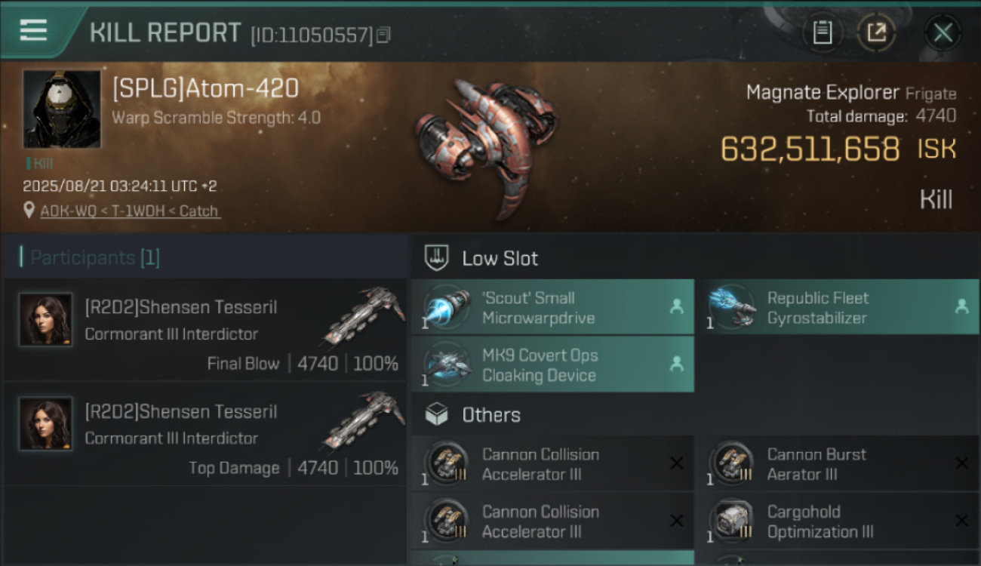981x566 pixels.
Task: Copy the kill report ID
Action: pyautogui.click(x=383, y=35)
